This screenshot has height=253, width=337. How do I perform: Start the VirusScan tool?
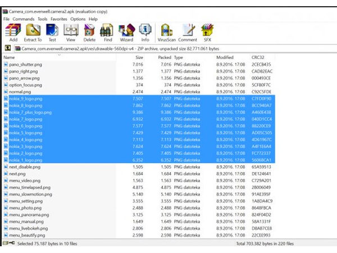167,33
